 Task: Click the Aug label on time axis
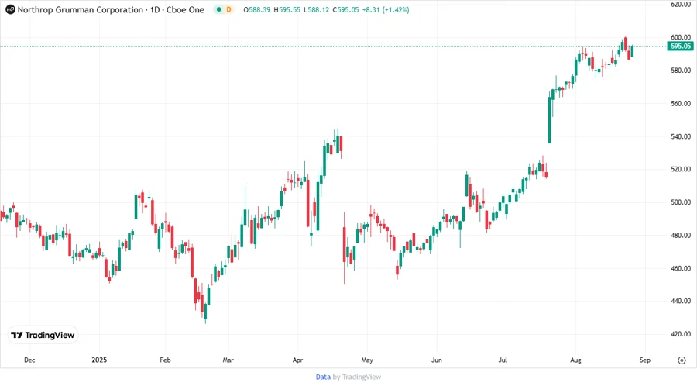[x=575, y=360]
